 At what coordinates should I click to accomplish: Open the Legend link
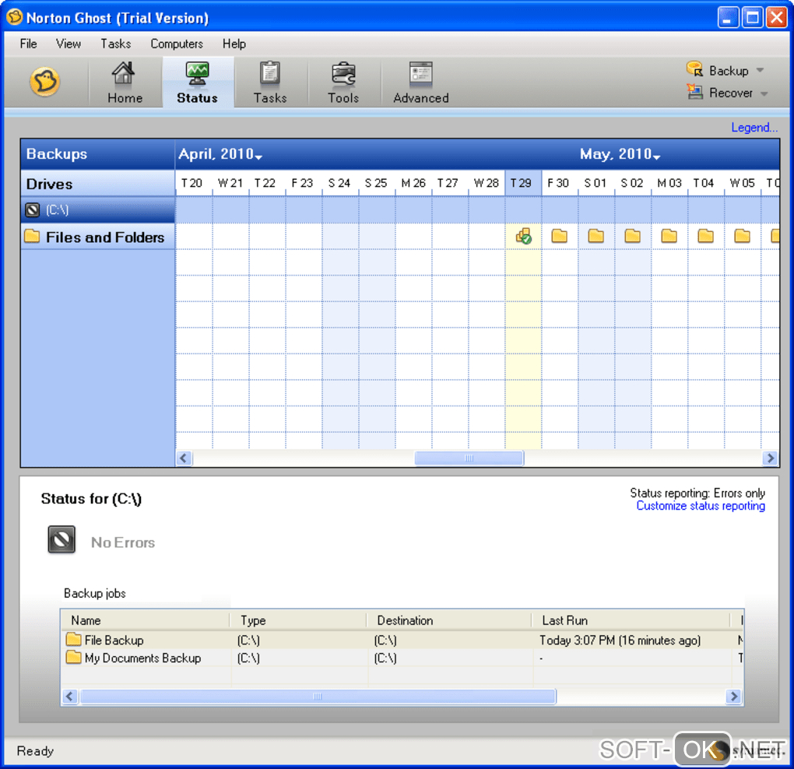[x=754, y=128]
